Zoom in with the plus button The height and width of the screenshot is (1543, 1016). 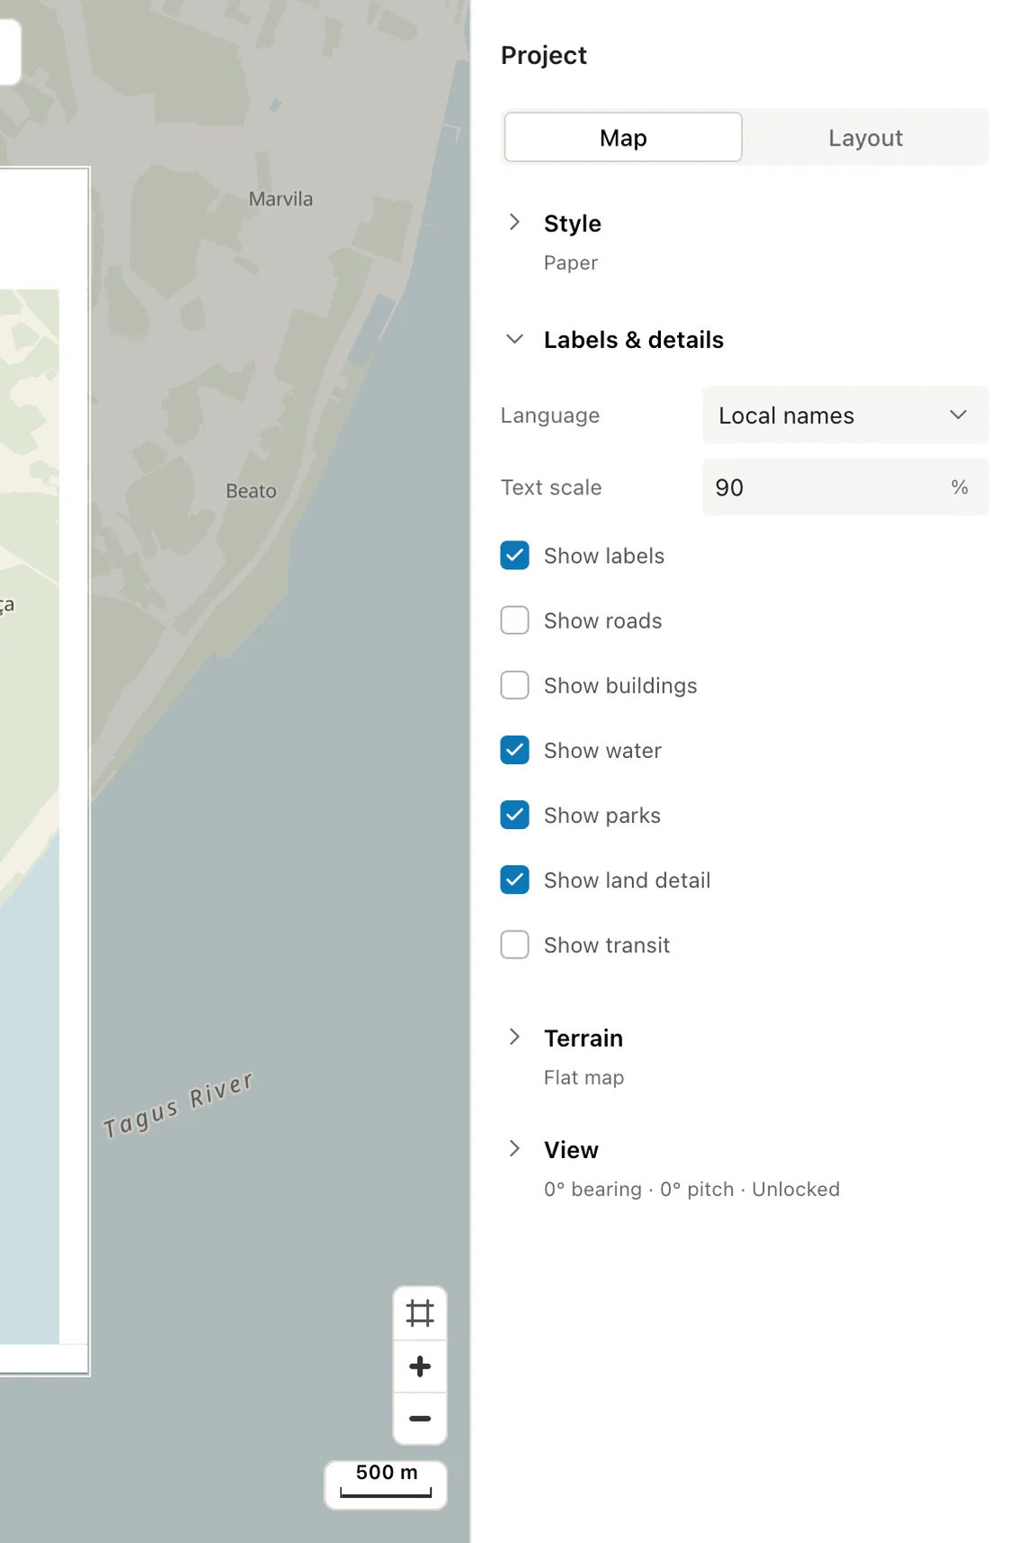[x=420, y=1367]
